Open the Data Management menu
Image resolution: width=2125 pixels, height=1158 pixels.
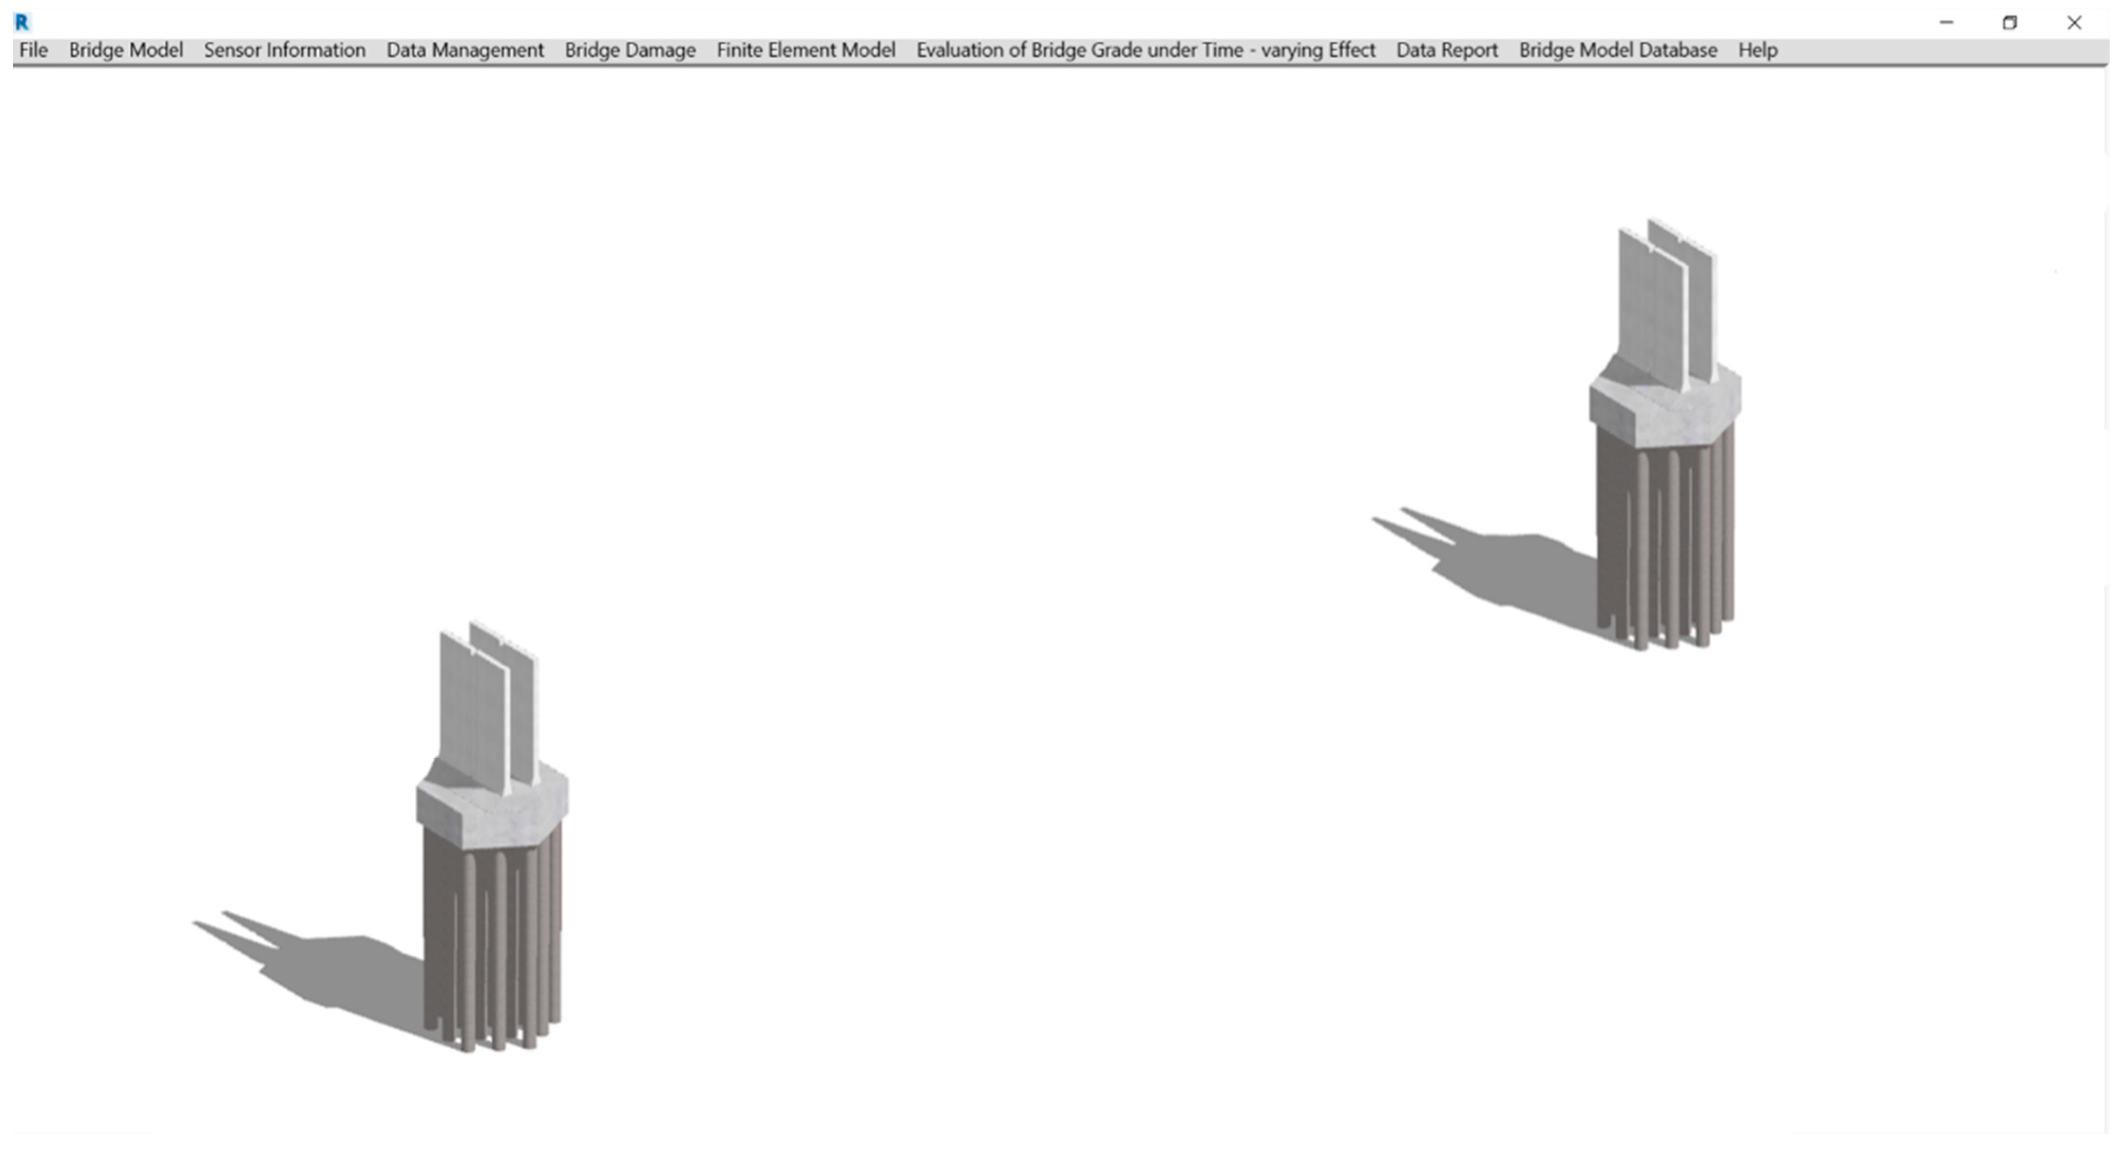coord(465,50)
